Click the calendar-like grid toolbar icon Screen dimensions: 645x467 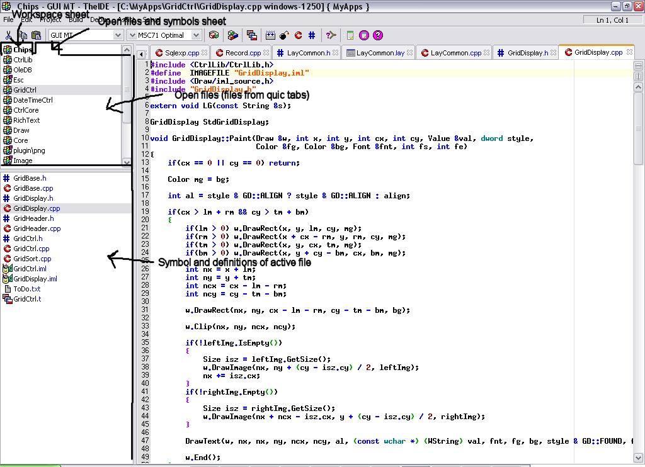(x=271, y=35)
